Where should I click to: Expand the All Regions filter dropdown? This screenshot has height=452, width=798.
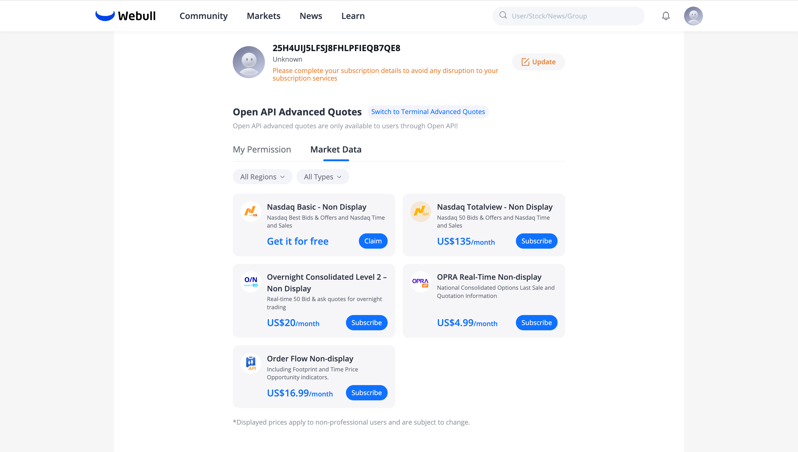(x=263, y=177)
